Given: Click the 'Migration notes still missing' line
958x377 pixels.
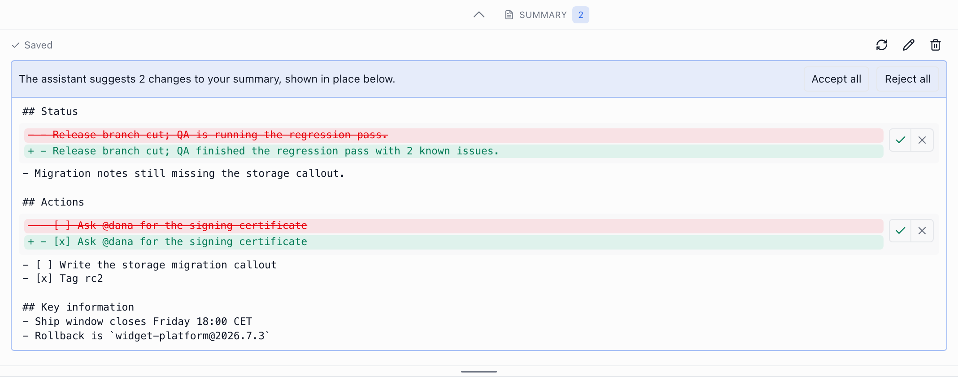Looking at the screenshot, I should pyautogui.click(x=183, y=173).
